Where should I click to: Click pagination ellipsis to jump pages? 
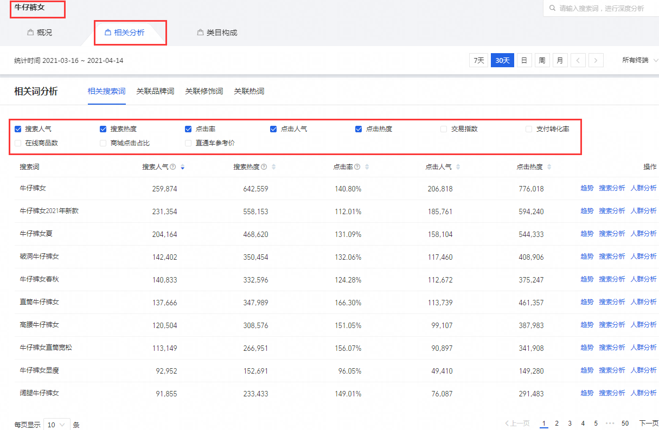point(610,423)
